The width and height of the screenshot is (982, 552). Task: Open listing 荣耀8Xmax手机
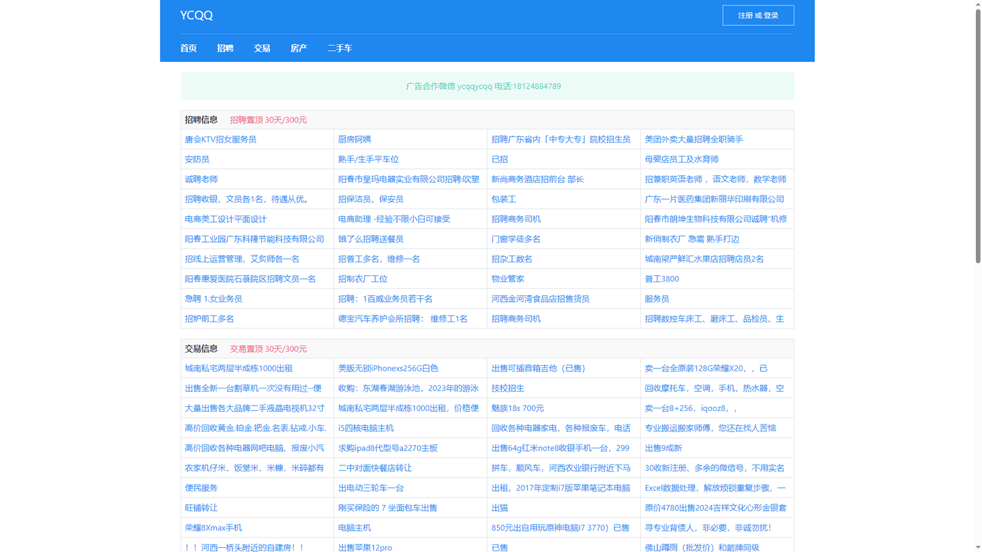[213, 527]
